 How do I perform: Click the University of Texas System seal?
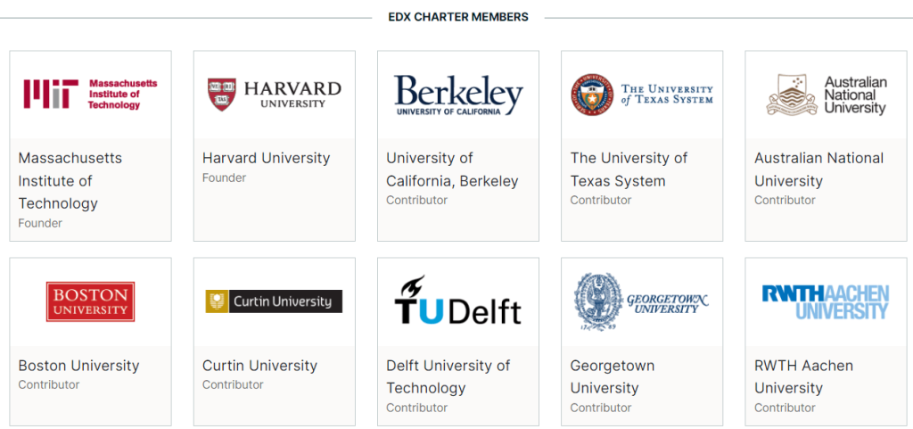[592, 95]
